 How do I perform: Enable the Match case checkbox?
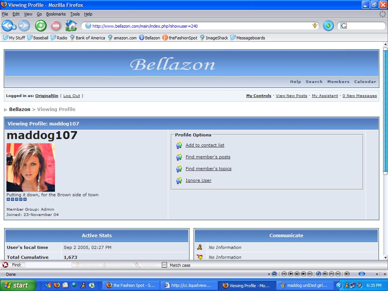pyautogui.click(x=164, y=265)
